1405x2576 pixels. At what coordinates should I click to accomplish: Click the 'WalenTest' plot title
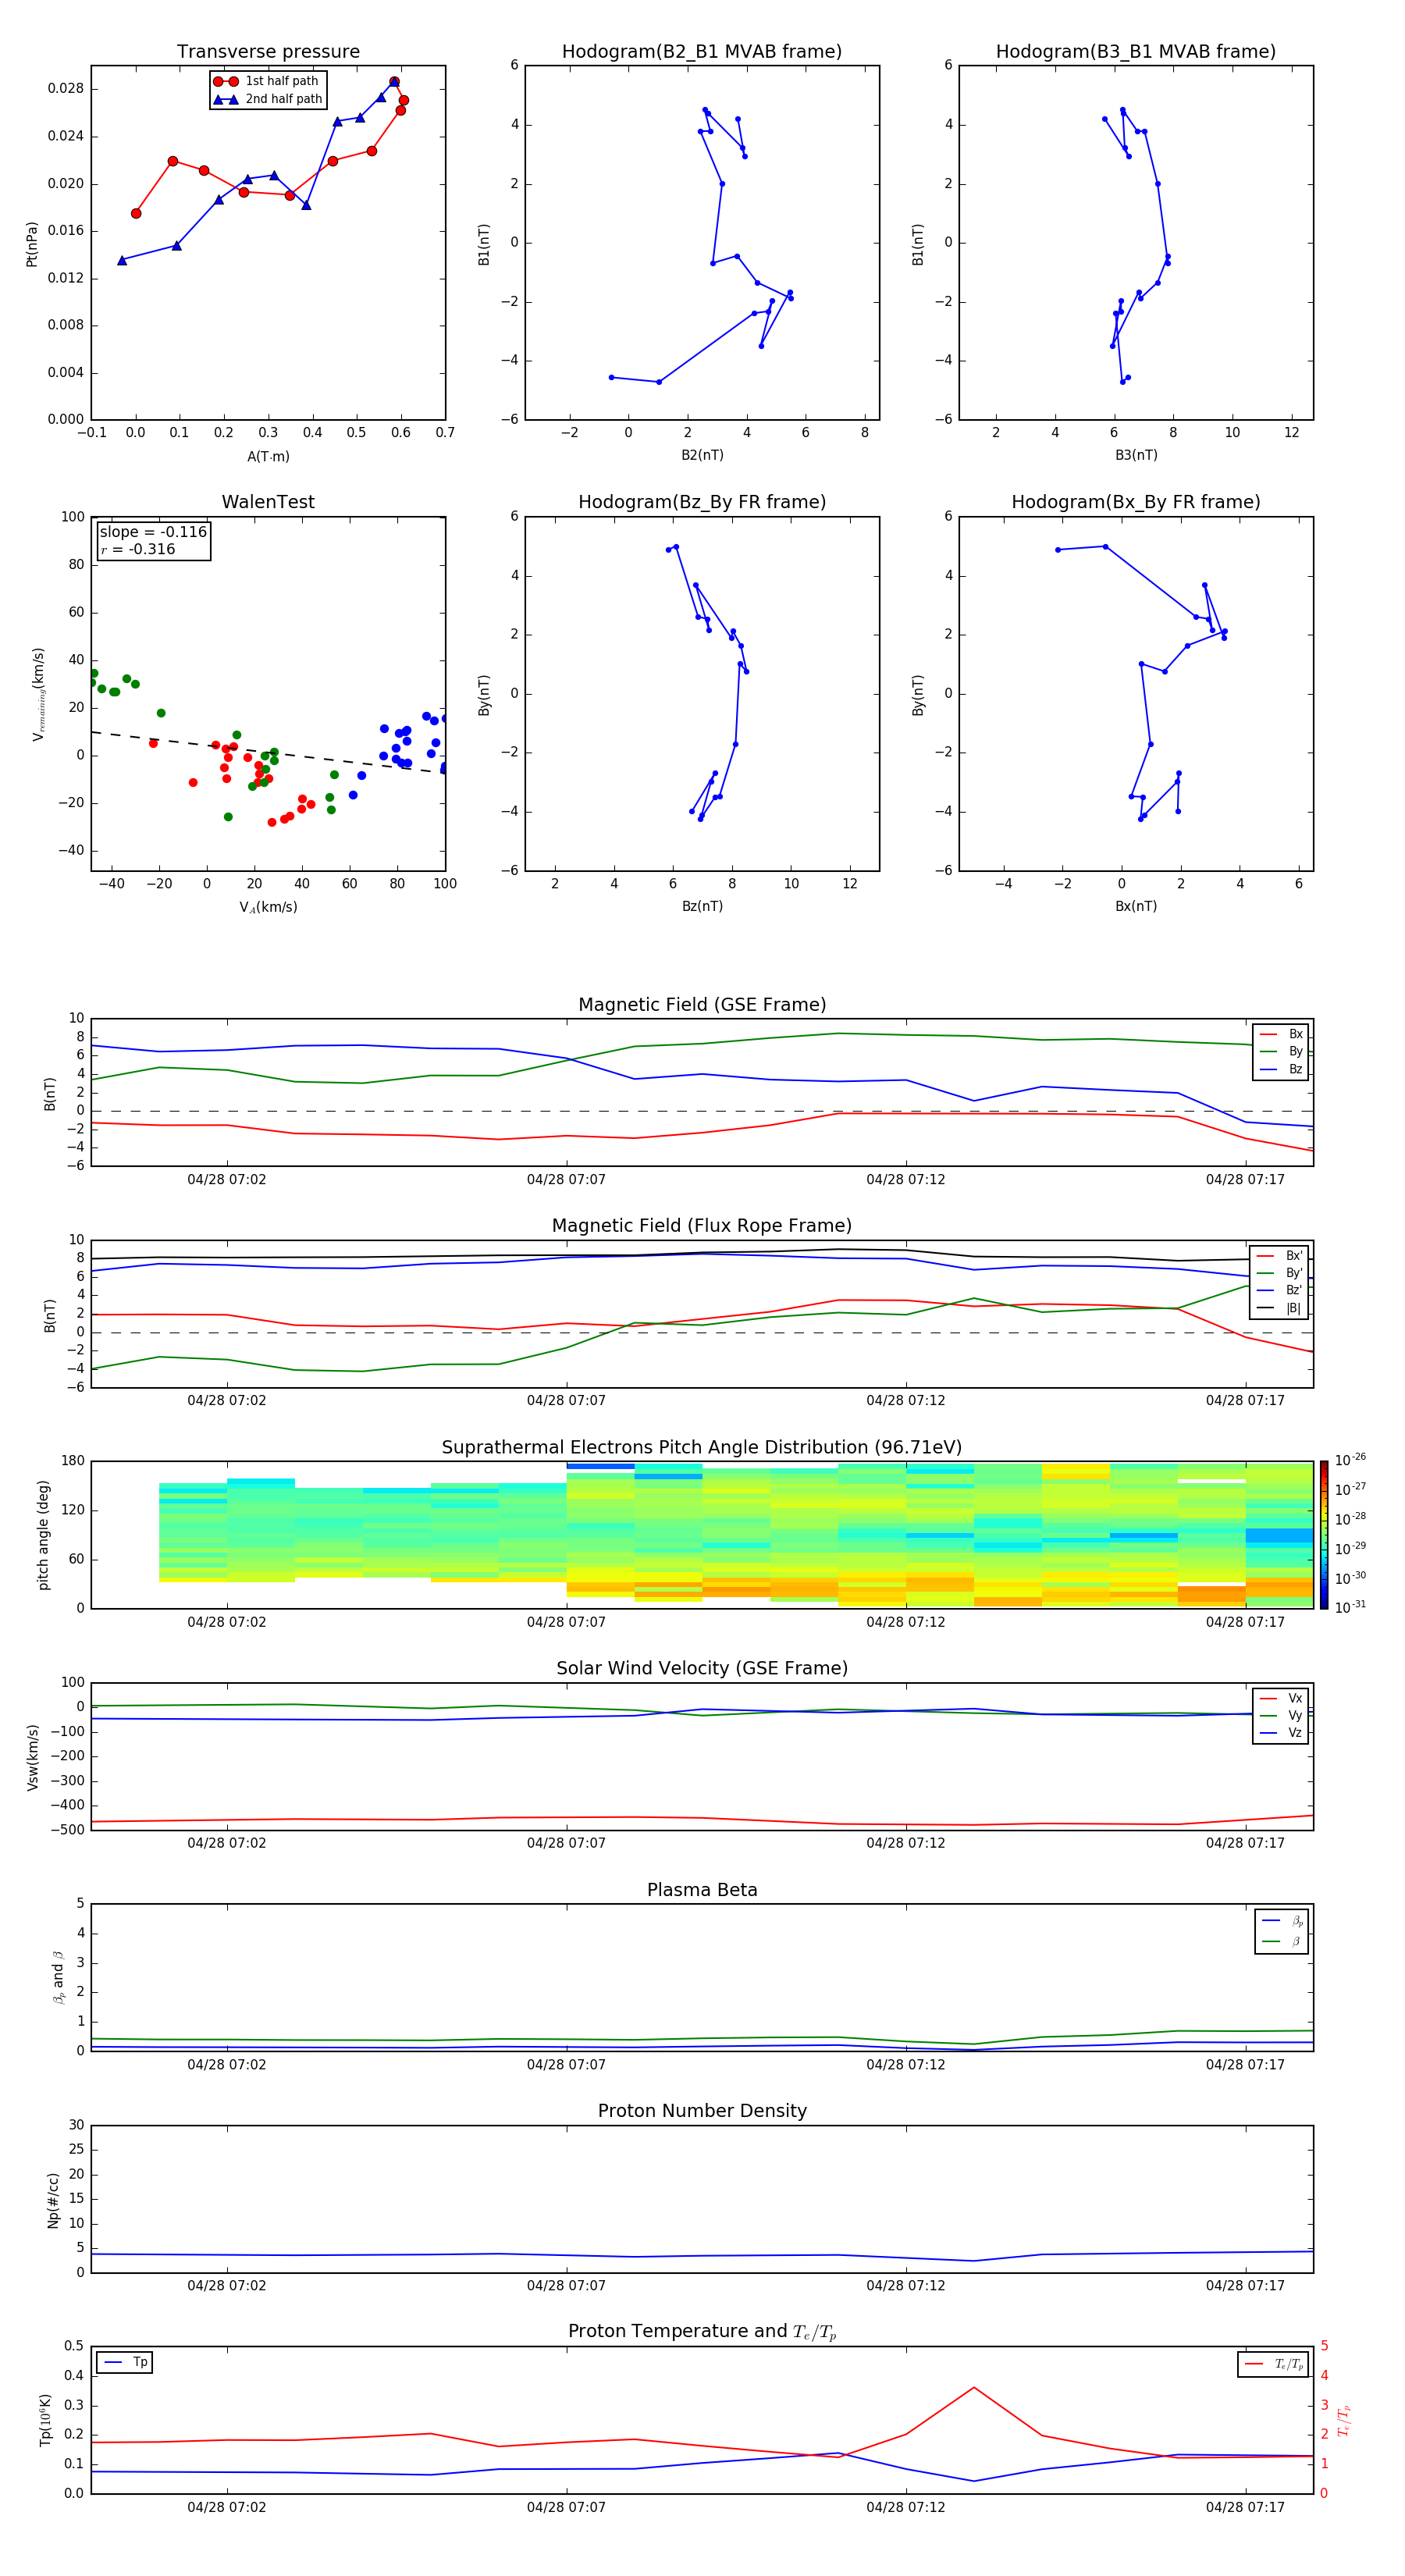pyautogui.click(x=268, y=502)
